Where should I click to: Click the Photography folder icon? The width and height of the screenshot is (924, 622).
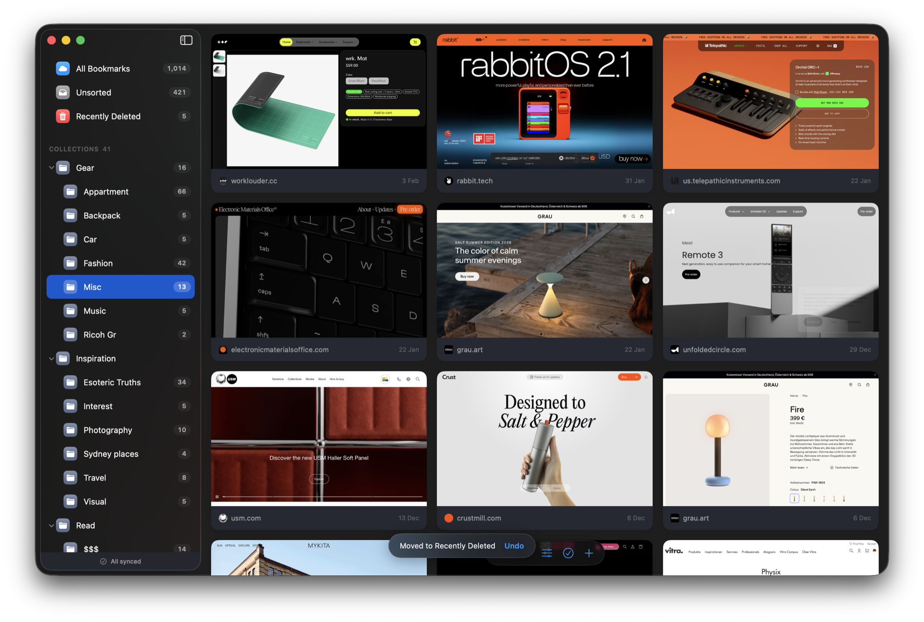71,430
